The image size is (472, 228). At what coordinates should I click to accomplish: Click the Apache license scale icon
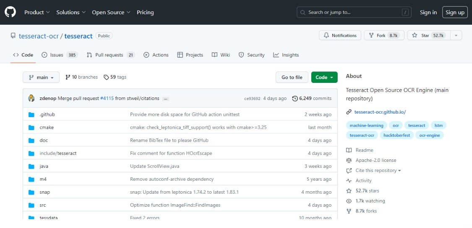pyautogui.click(x=349, y=160)
